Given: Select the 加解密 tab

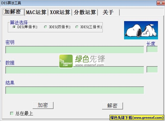Looking at the screenshot, I should (x=13, y=12).
